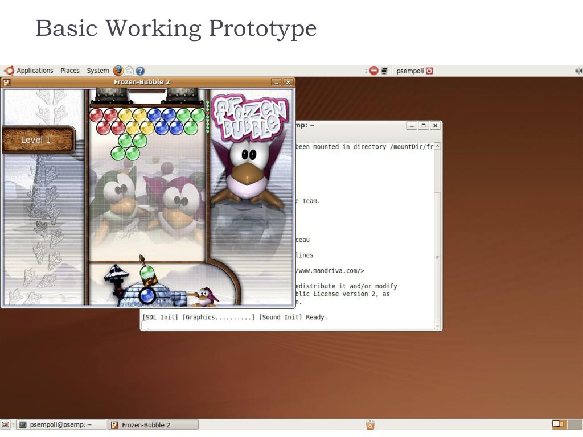The width and height of the screenshot is (583, 437).
Task: Click the next blue bubble in igloo
Action: tap(147, 296)
